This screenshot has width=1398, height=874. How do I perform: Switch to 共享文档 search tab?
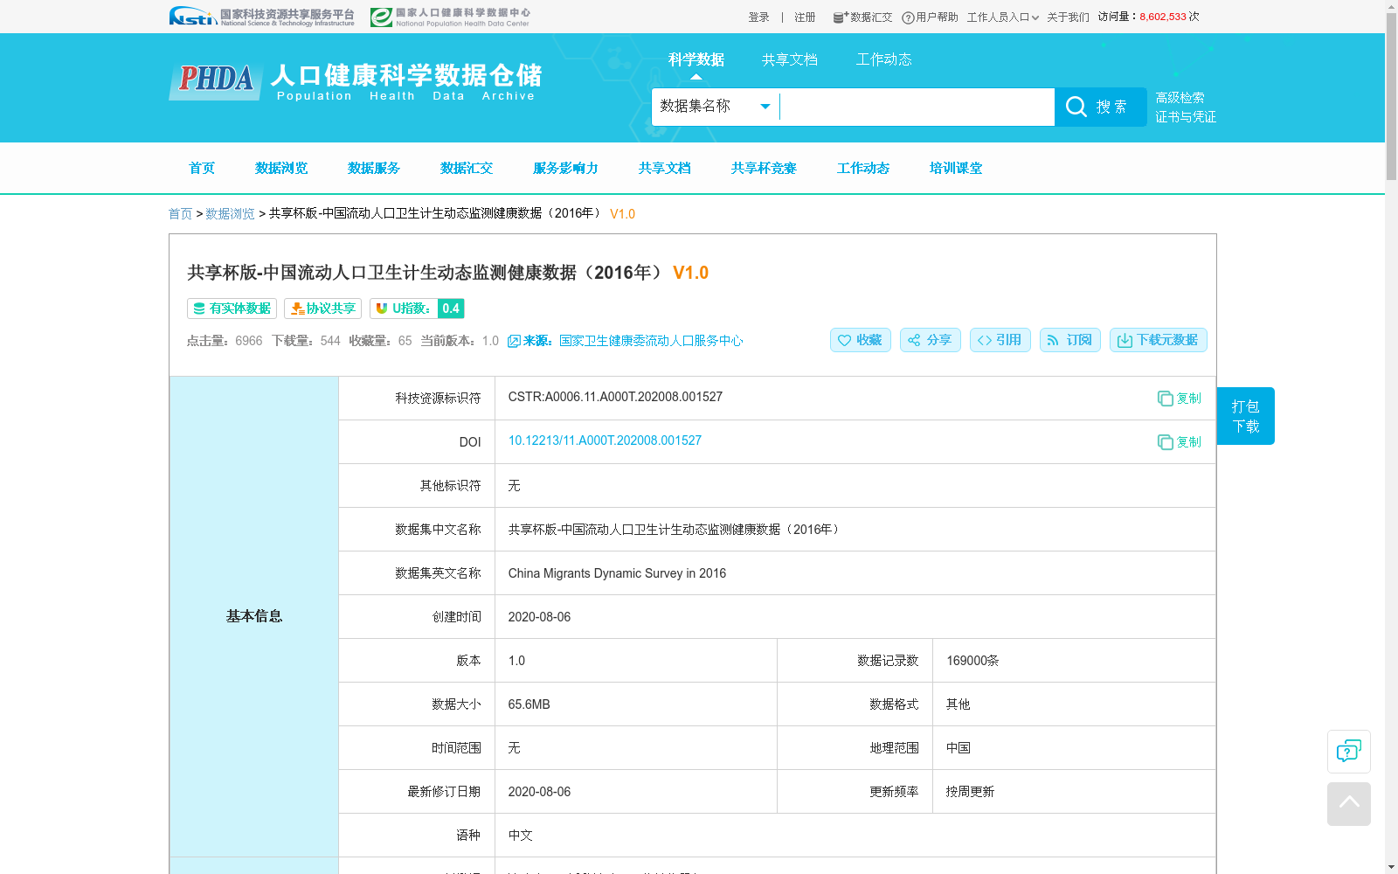click(x=790, y=59)
